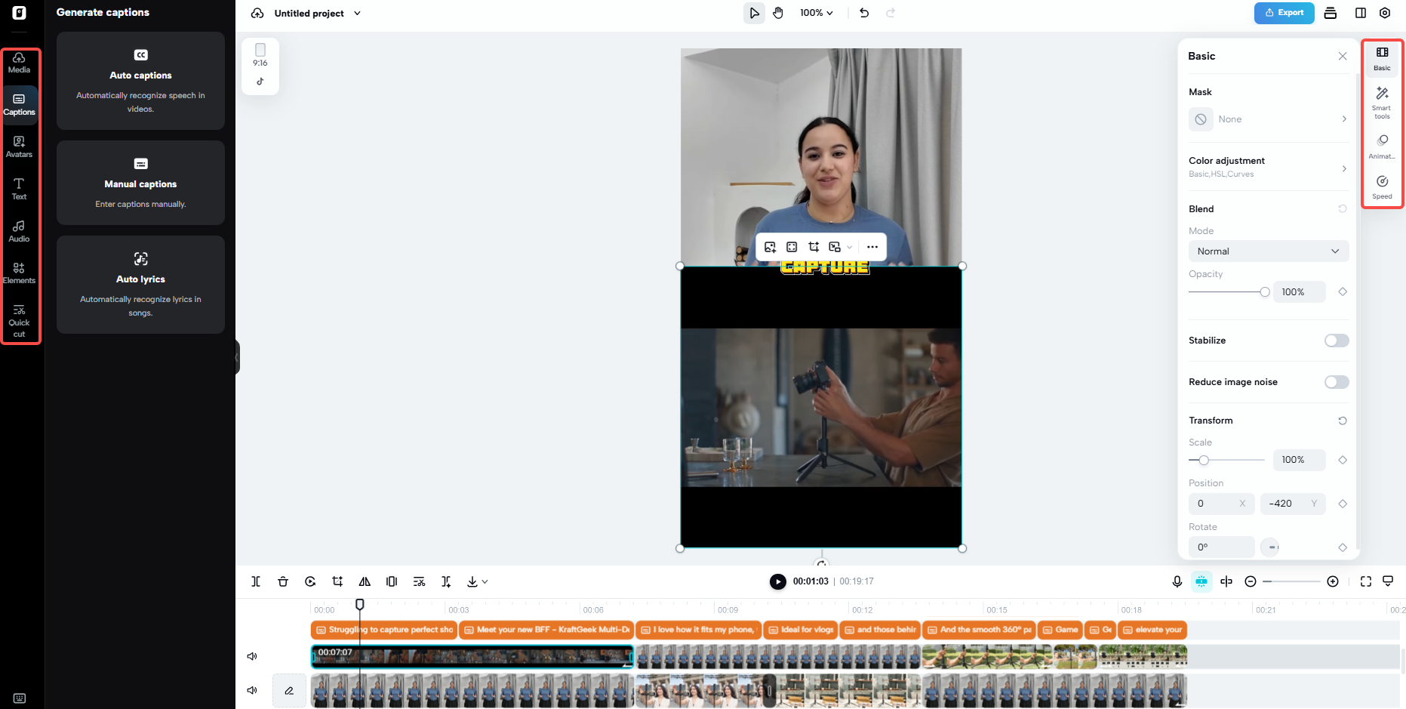1406x709 pixels.
Task: Open the Quick cut tab
Action: pyautogui.click(x=20, y=321)
